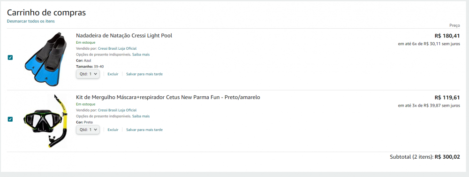
Task: Open Cressi Brasil Loja Oficial seller for diving kit
Action: click(x=117, y=110)
